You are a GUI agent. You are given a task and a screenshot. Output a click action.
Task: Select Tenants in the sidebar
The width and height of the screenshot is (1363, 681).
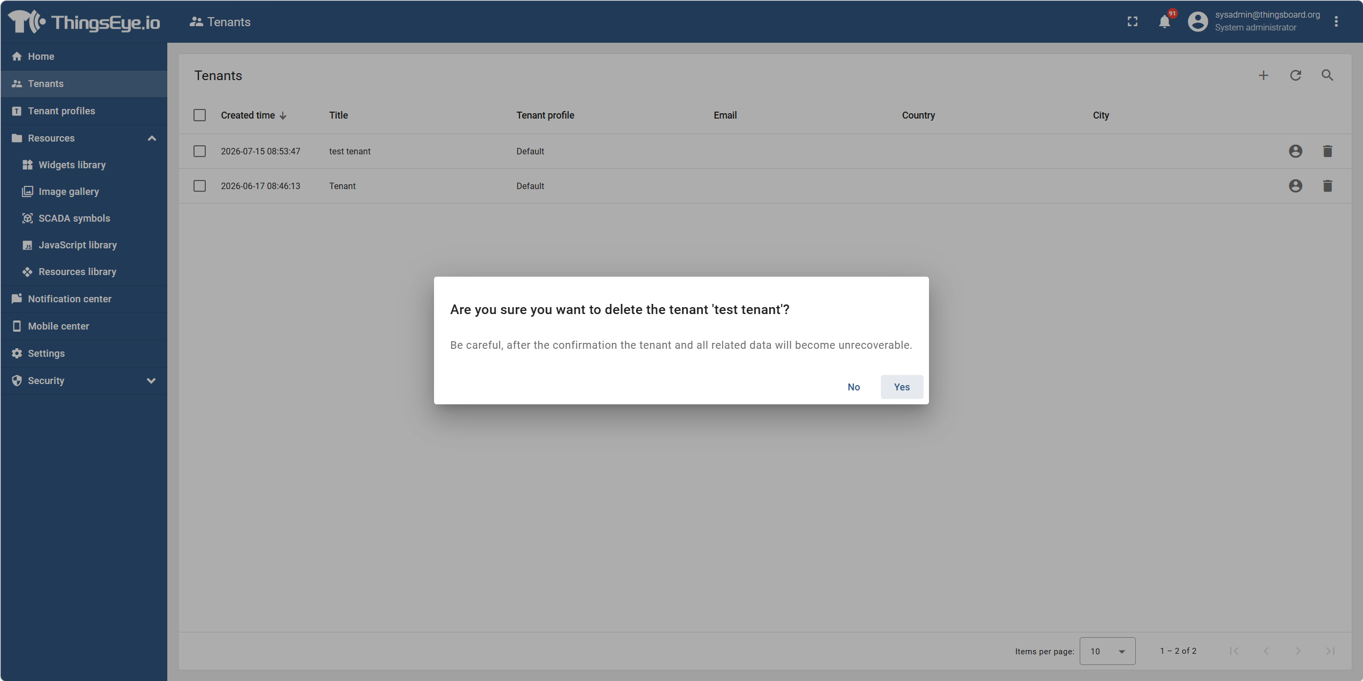(84, 83)
